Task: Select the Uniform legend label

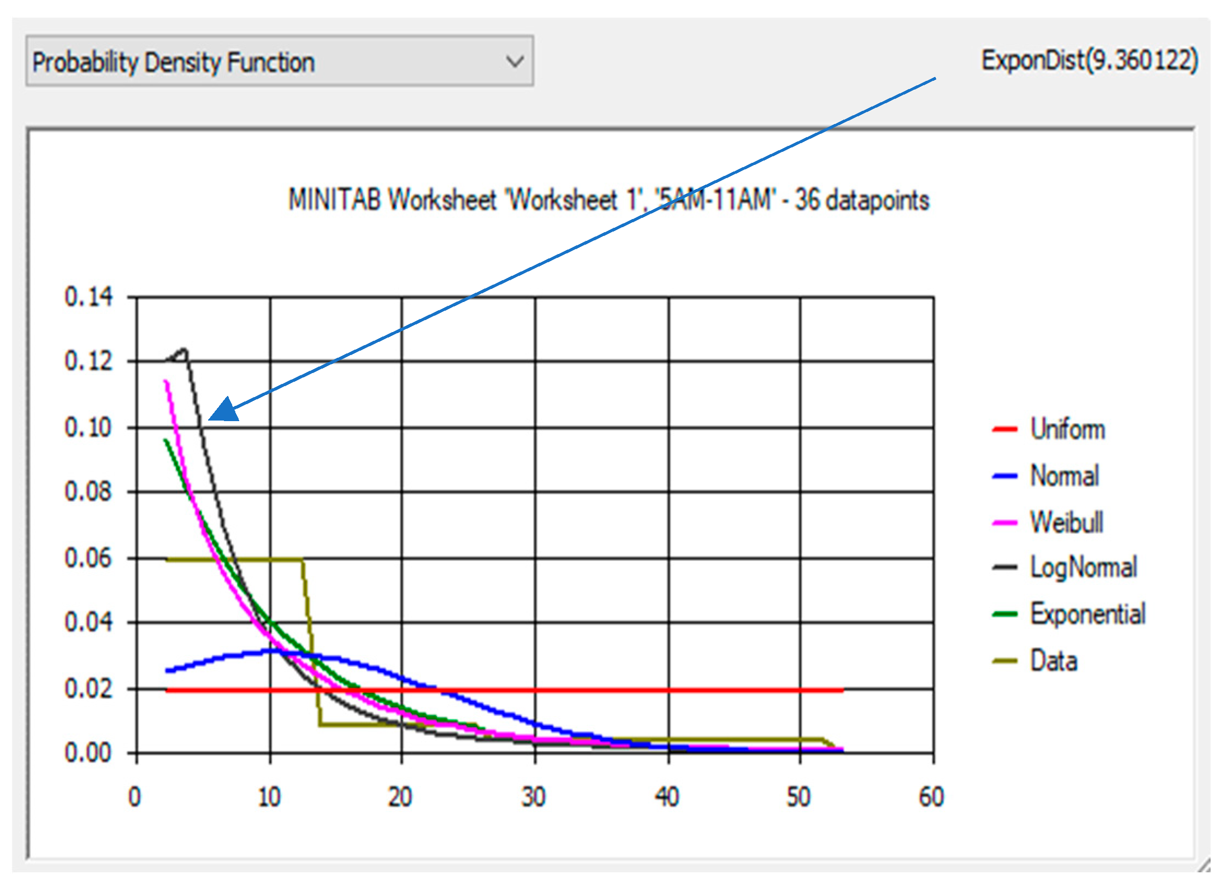Action: 1067,429
